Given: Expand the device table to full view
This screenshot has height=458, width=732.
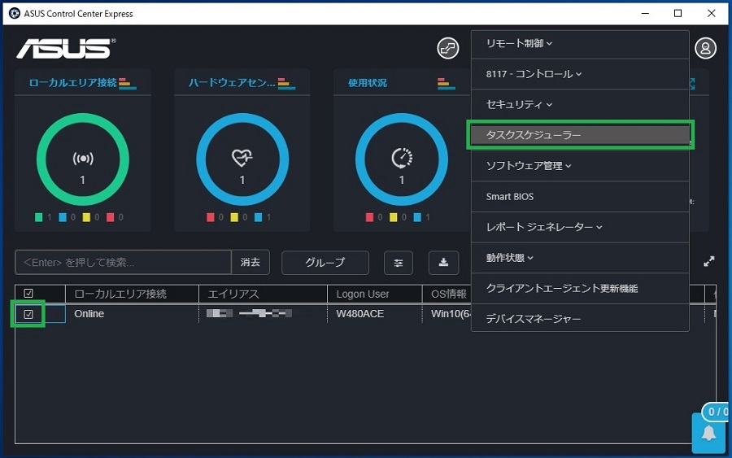Looking at the screenshot, I should (709, 262).
